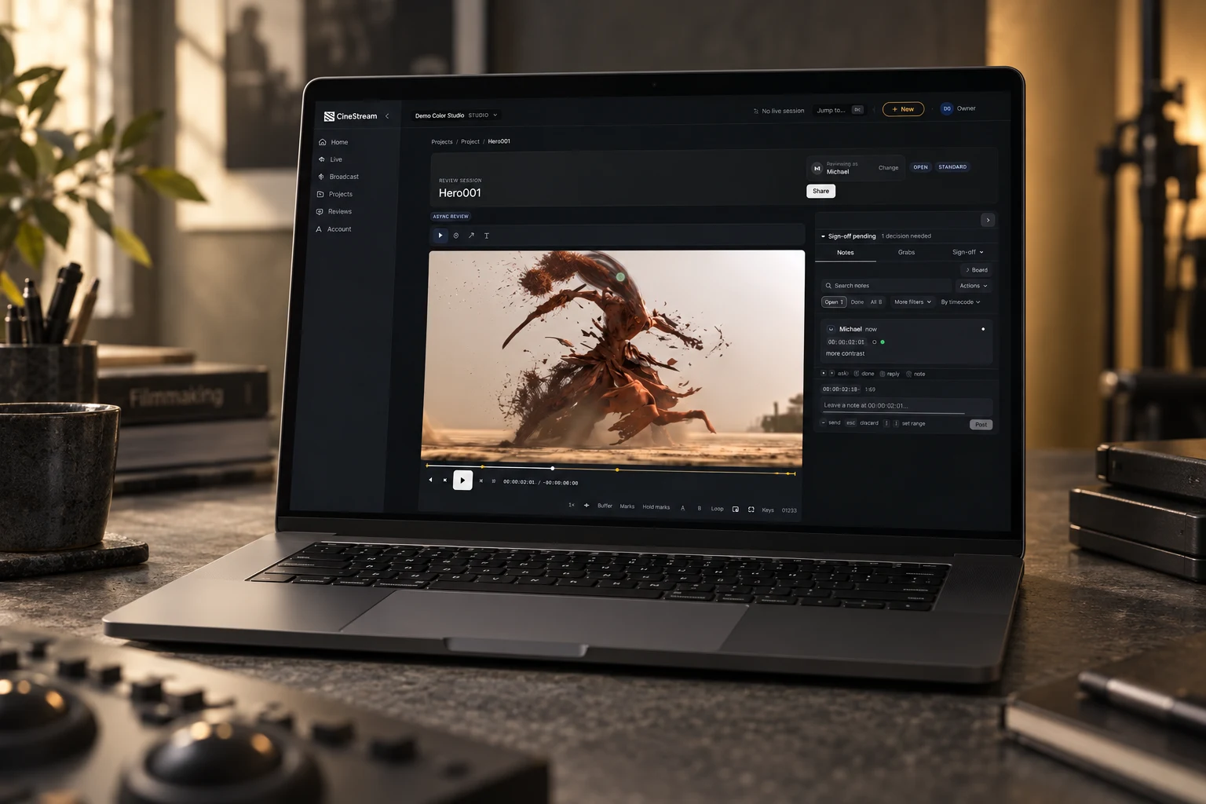Click the Leave a note input field
The width and height of the screenshot is (1206, 804).
907,406
